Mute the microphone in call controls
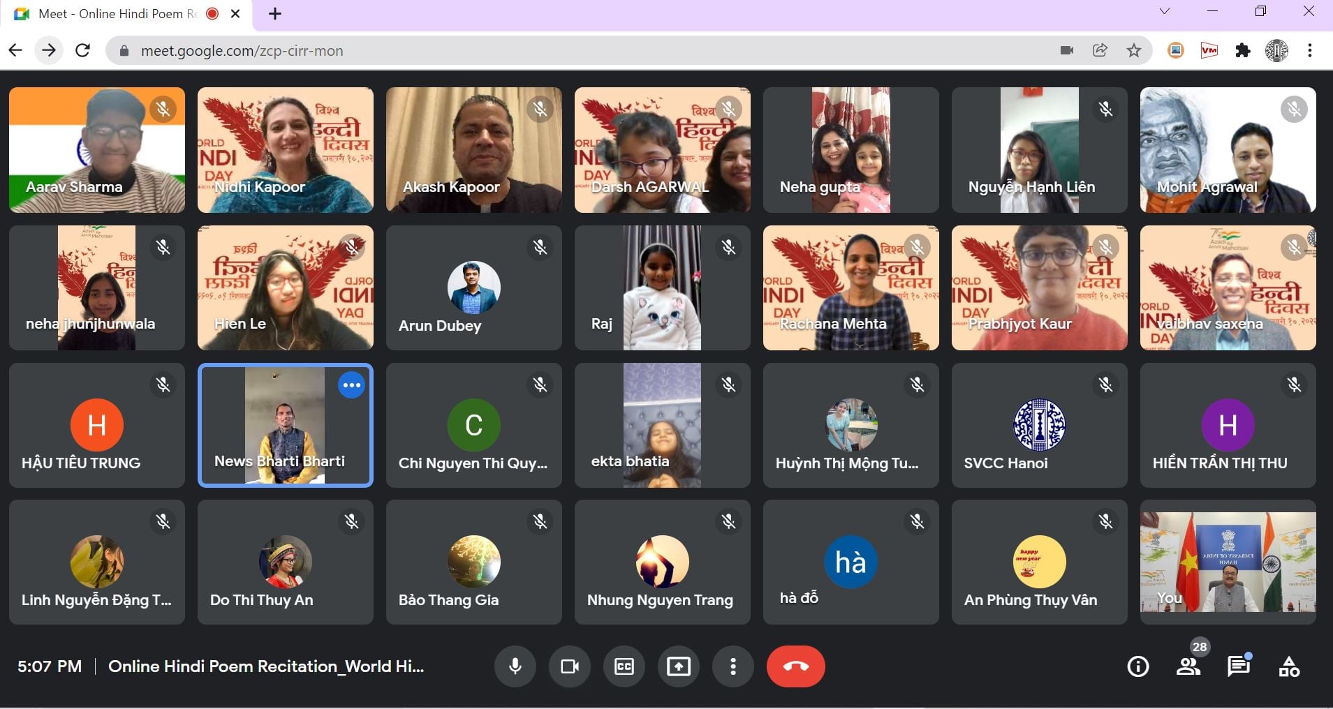1333x709 pixels. 515,666
